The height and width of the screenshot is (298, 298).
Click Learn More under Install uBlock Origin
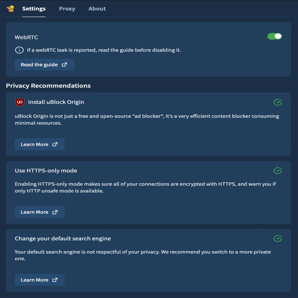click(x=40, y=145)
